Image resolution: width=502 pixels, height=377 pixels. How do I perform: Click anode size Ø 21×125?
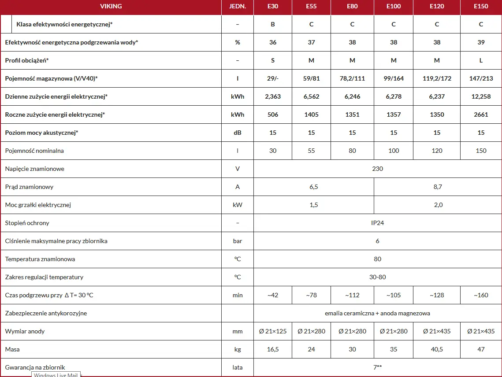273,332
